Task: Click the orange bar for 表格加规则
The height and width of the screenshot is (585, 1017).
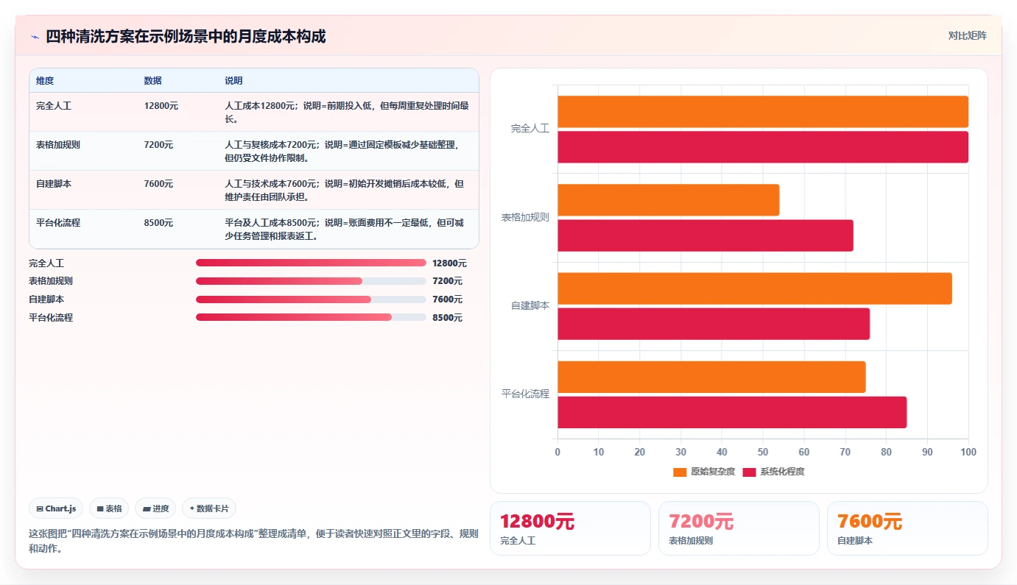Action: point(668,200)
